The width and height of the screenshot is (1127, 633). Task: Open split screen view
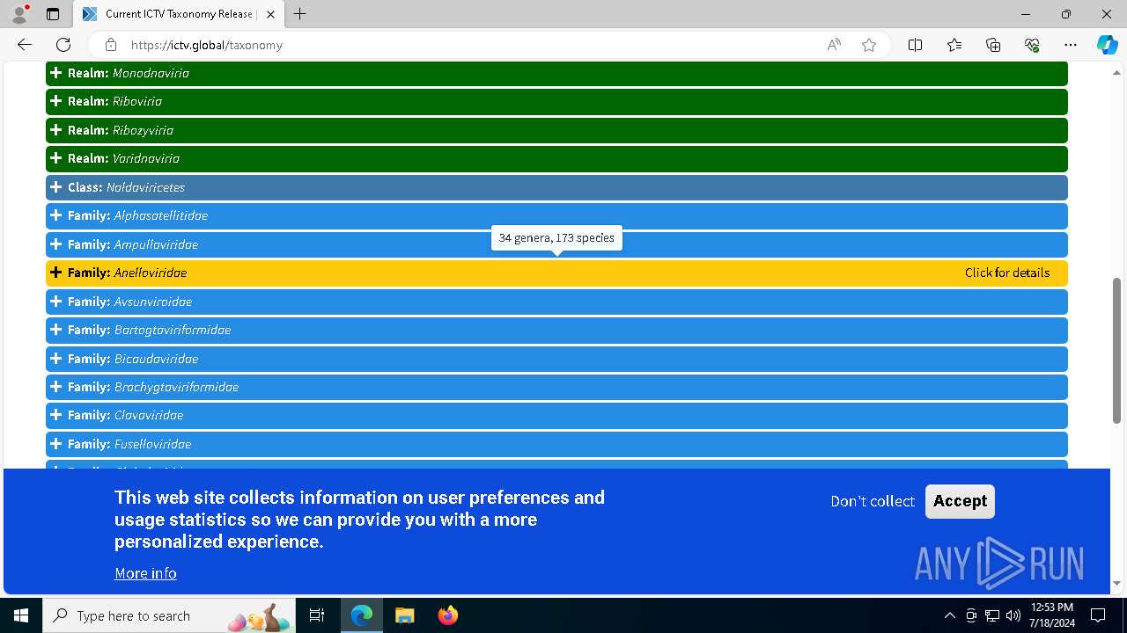click(x=915, y=45)
